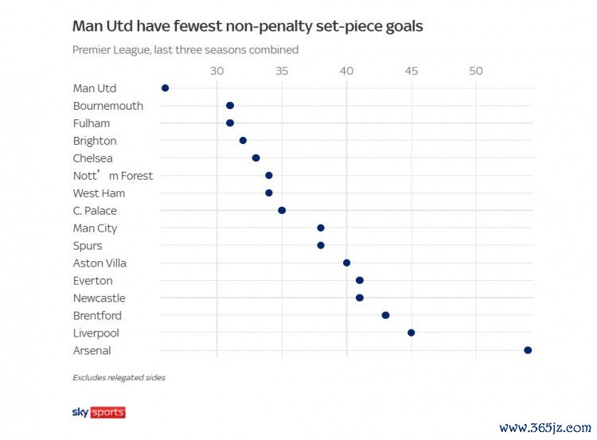Select the Spurs team label

88,246
